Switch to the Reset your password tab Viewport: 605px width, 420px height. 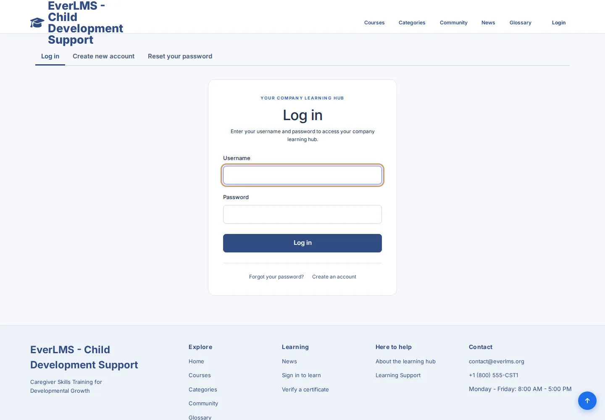(180, 56)
